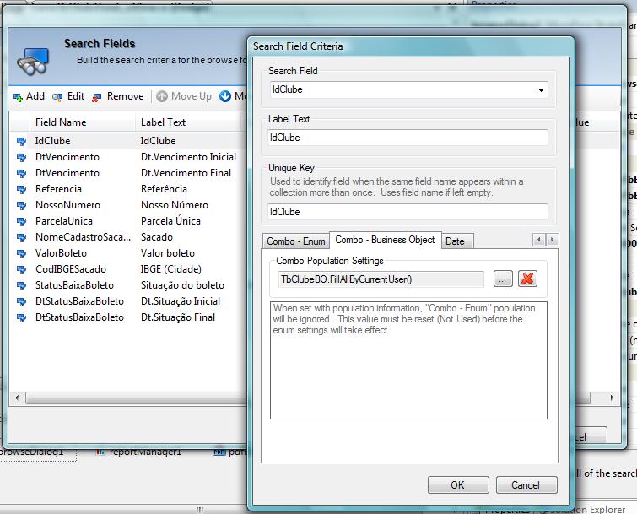Click the Remove field toolbar icon
The image size is (637, 514).
[97, 97]
